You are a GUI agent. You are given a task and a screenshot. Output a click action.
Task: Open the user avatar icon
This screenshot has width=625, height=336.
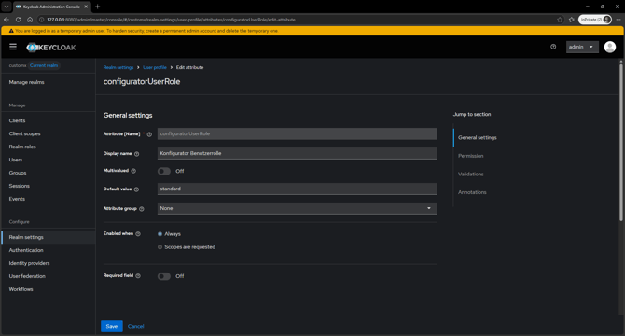click(609, 47)
